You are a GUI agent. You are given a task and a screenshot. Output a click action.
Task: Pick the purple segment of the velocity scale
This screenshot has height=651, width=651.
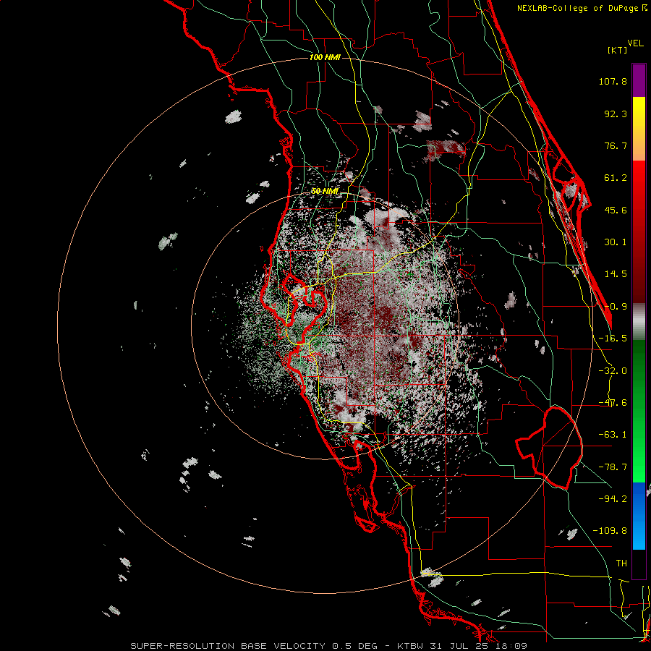tap(639, 80)
